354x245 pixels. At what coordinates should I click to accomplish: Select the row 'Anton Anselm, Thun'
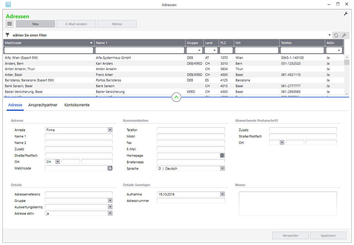click(174, 69)
